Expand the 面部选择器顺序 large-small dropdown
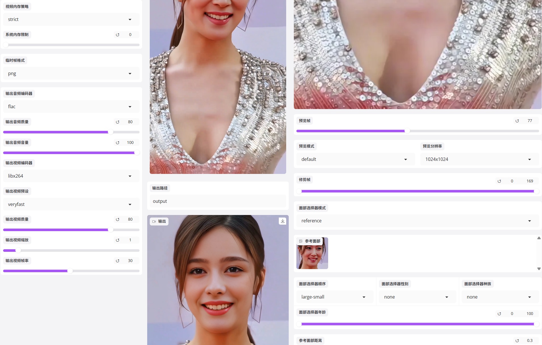This screenshot has height=345, width=542. pyautogui.click(x=335, y=297)
